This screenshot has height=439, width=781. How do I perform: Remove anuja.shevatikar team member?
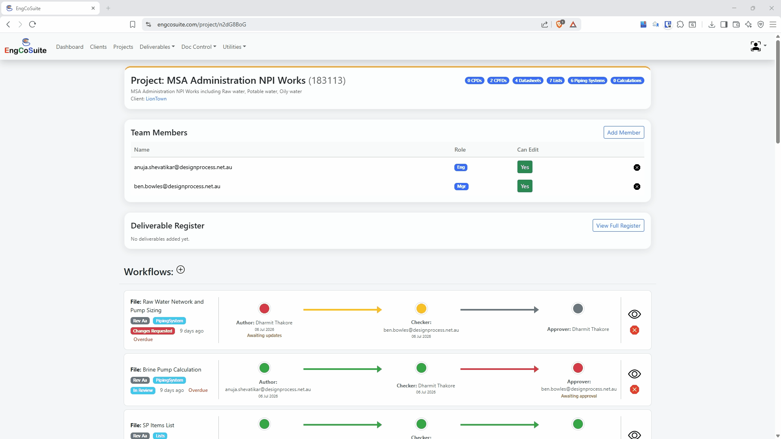point(637,167)
